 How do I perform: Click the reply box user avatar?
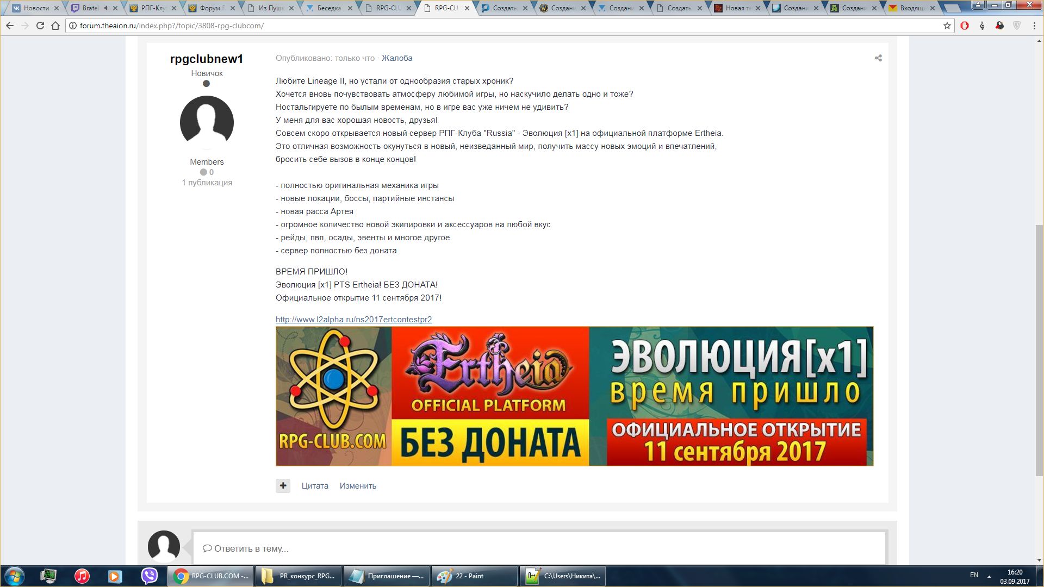(164, 546)
